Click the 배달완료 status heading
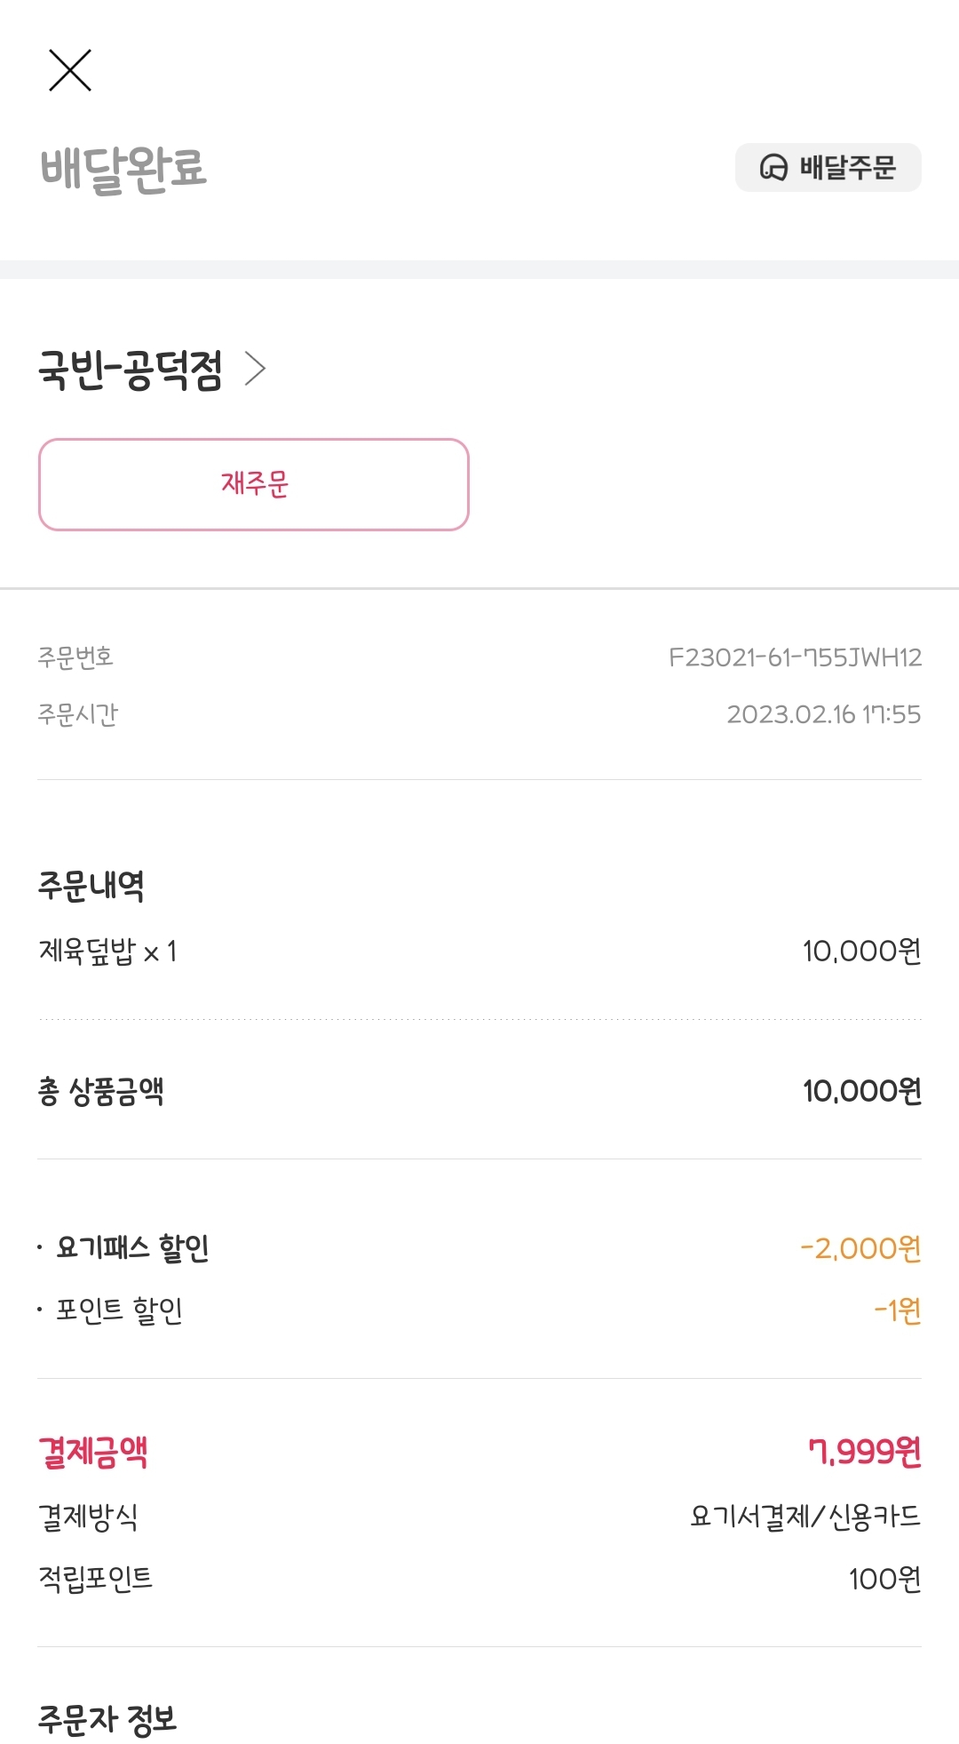This screenshot has width=959, height=1744. [123, 169]
